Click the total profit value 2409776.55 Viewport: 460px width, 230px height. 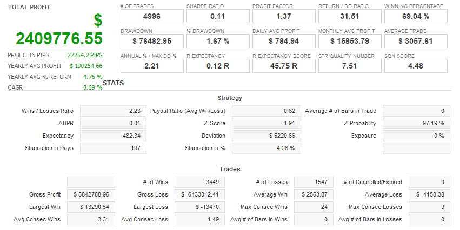59,39
